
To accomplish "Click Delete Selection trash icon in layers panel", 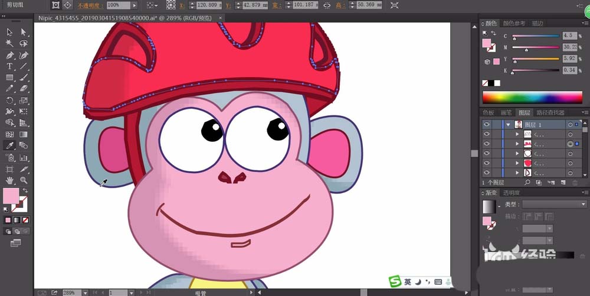I will point(575,182).
